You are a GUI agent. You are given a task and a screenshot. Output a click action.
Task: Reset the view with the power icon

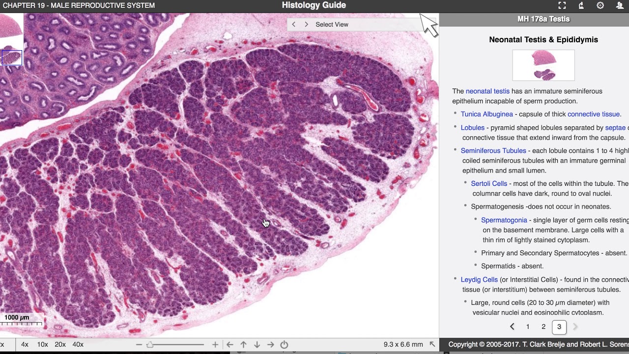pos(284,345)
